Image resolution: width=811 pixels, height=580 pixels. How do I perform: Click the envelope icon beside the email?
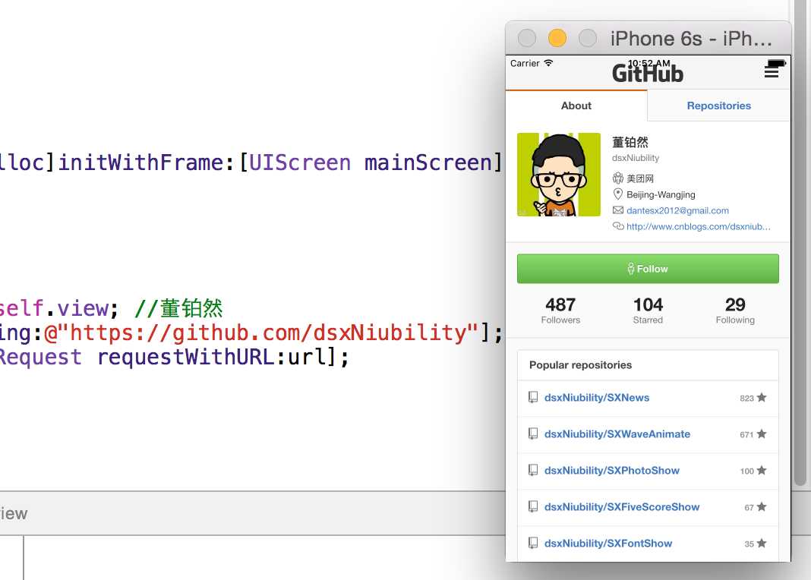pos(617,210)
